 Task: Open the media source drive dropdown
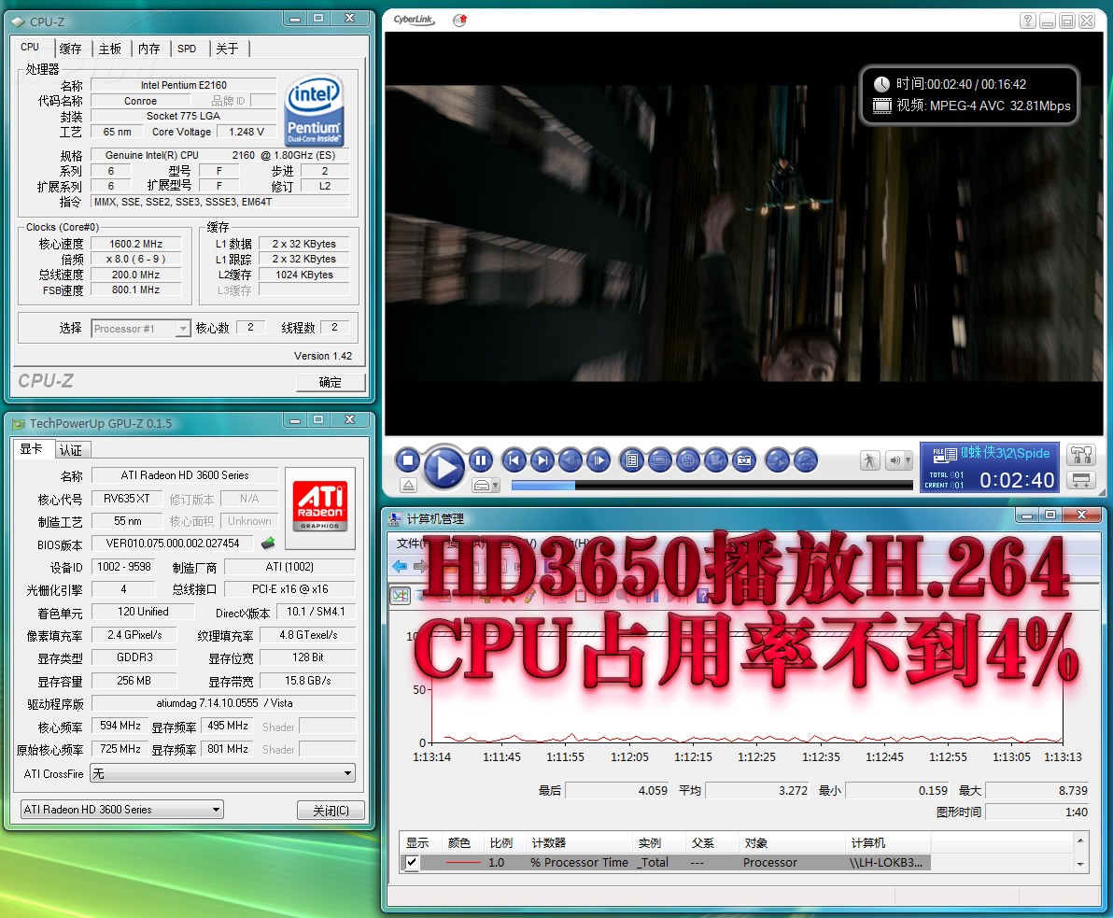pos(486,485)
